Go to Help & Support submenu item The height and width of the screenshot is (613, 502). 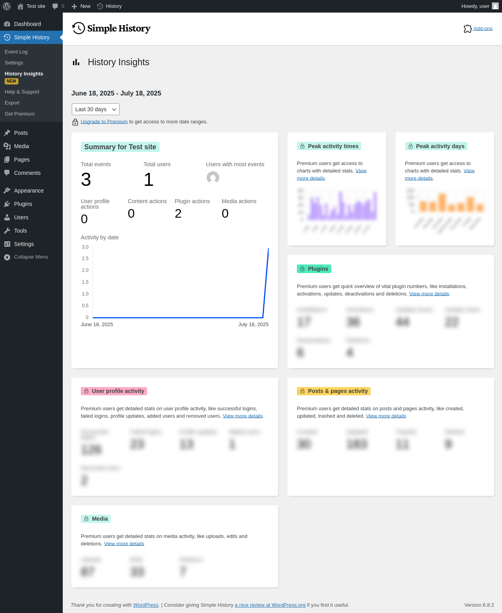coord(22,92)
